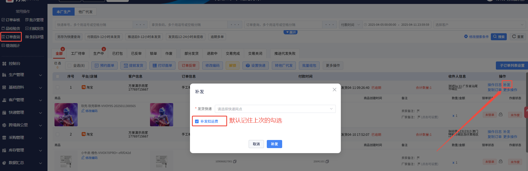The image size is (528, 171).
Task: Copy code 25041101
Action: 327,161
